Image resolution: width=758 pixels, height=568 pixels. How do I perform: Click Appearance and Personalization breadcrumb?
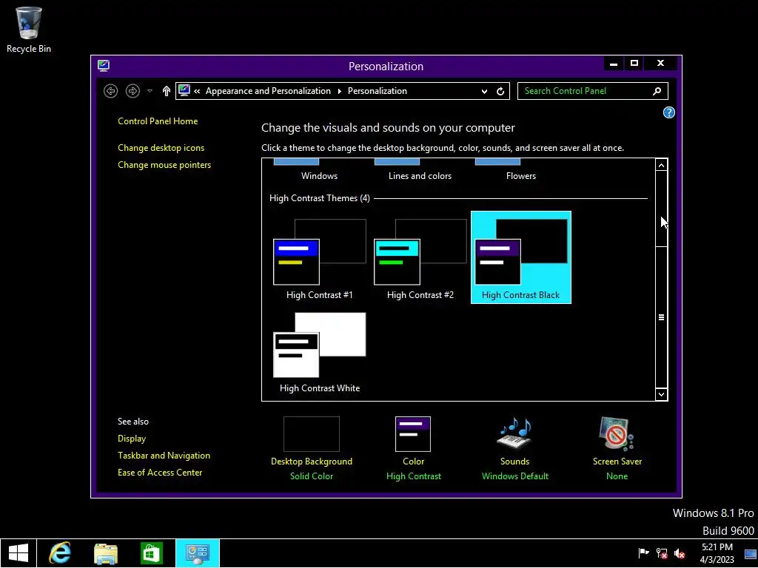click(268, 91)
